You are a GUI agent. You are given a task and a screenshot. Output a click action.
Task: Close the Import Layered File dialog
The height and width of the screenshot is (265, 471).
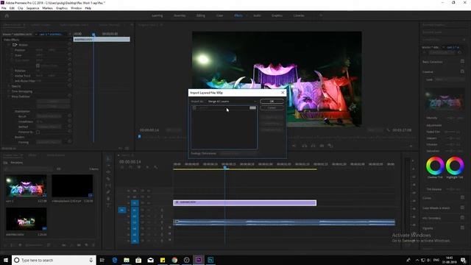(x=283, y=93)
